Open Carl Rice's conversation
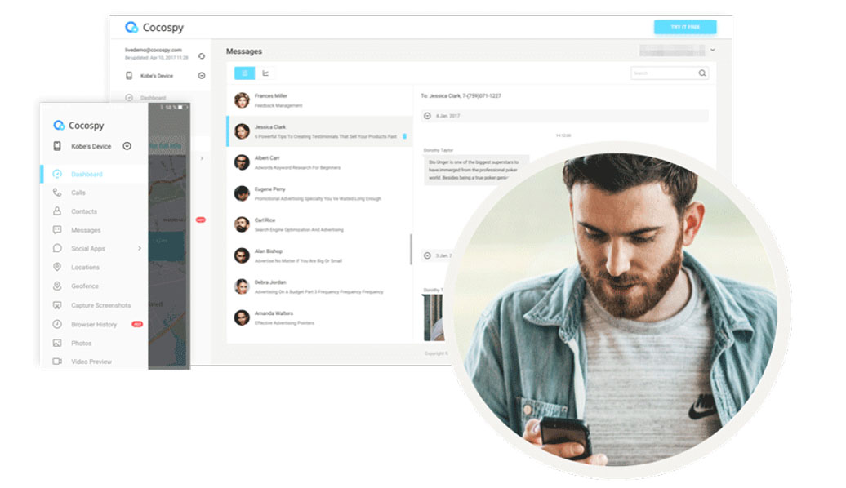The image size is (846, 488). pos(320,224)
